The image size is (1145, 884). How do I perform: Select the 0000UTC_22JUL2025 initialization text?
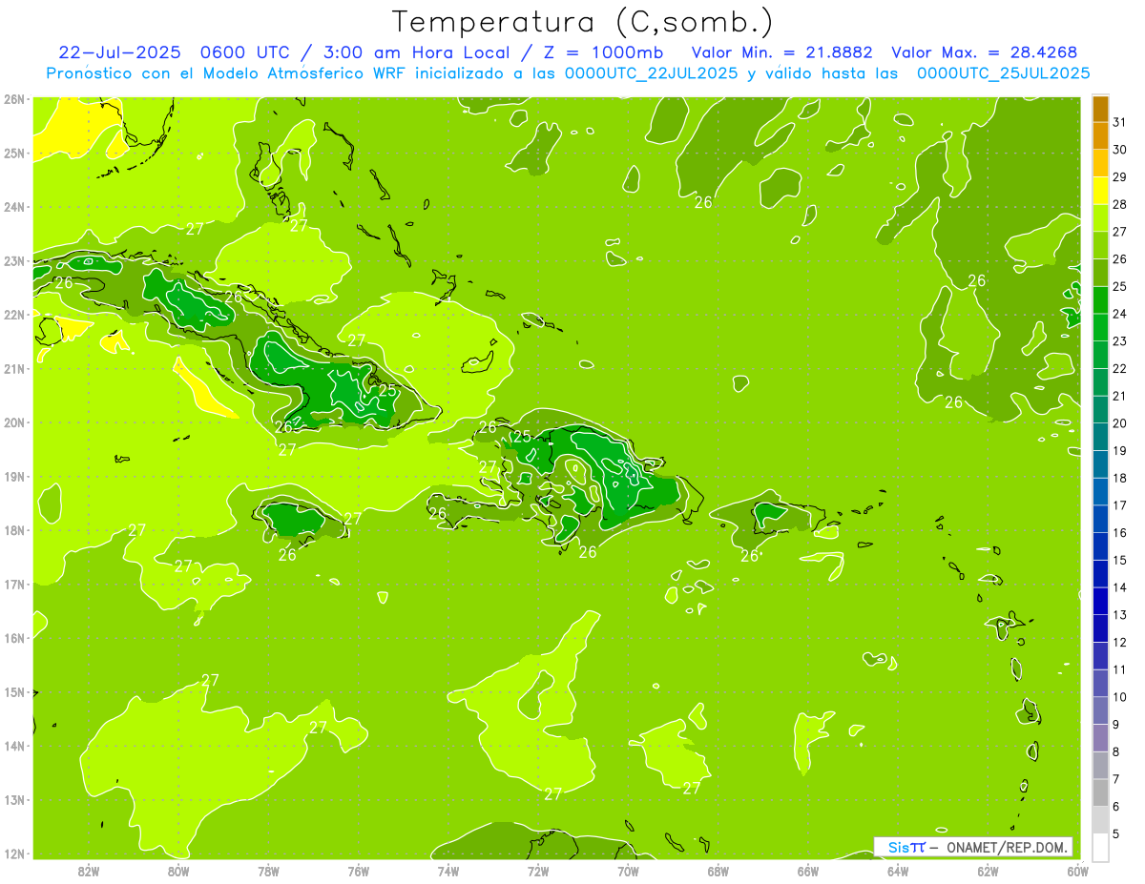click(652, 72)
